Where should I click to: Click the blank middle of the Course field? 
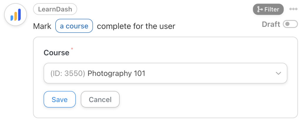coord(206,73)
